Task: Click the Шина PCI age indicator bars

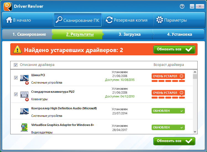Action: pyautogui.click(x=168, y=81)
